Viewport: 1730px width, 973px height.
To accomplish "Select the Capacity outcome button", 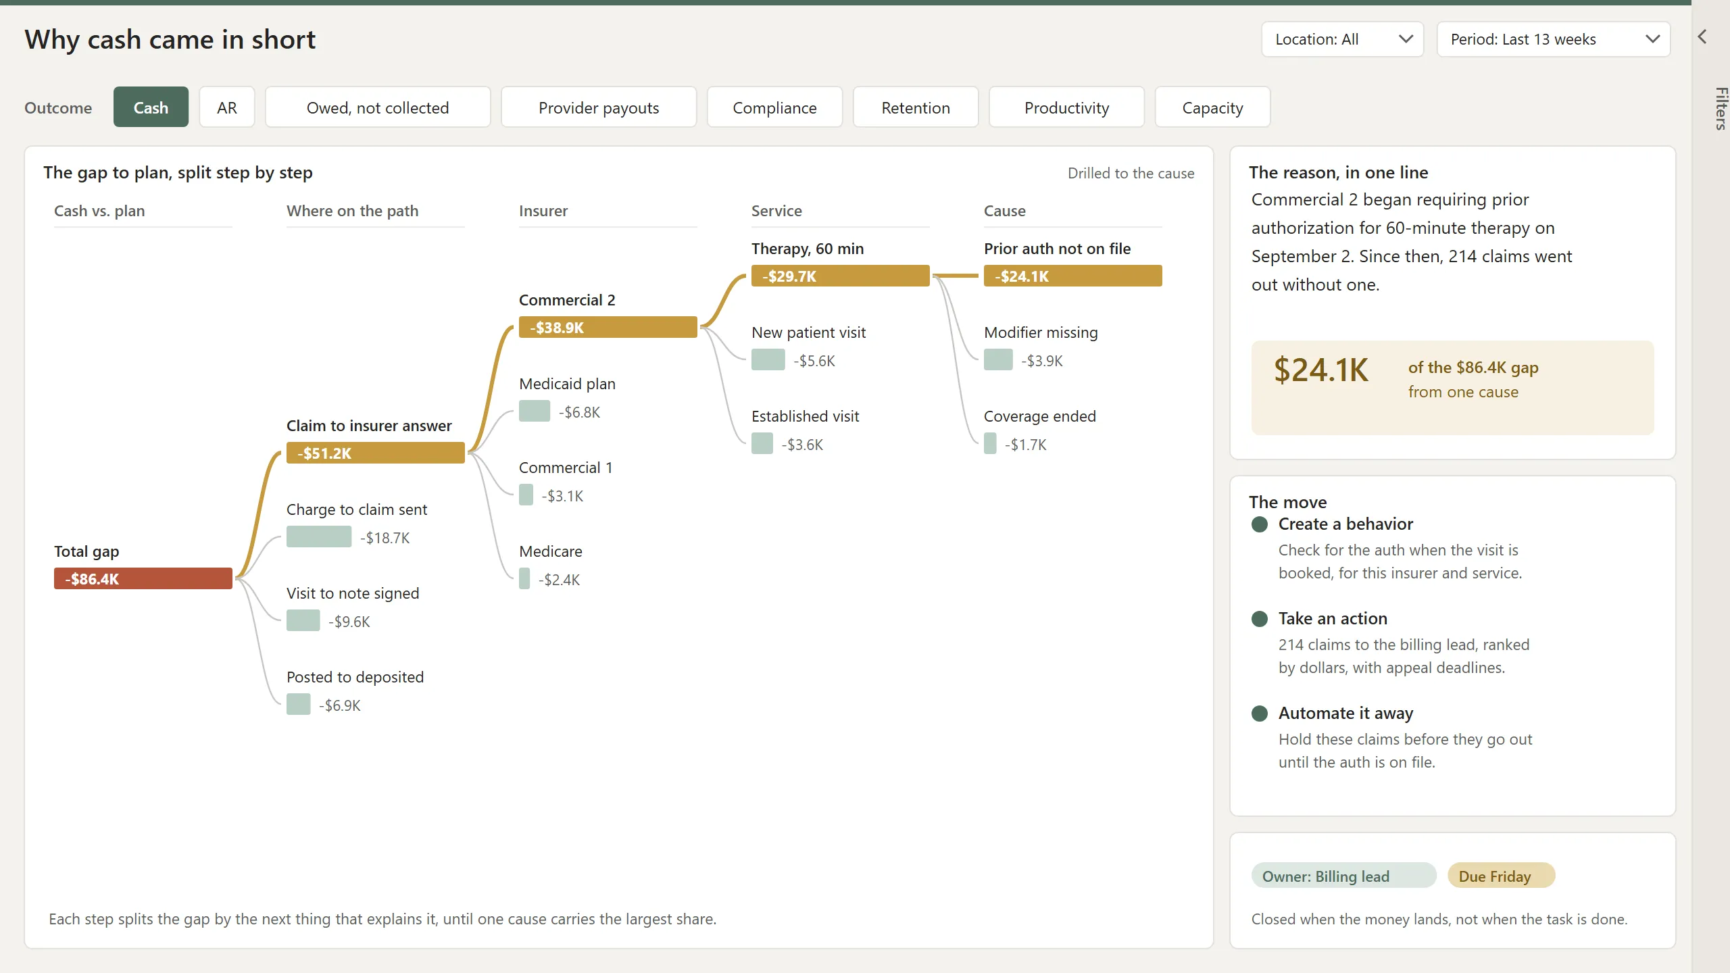I will coord(1212,107).
